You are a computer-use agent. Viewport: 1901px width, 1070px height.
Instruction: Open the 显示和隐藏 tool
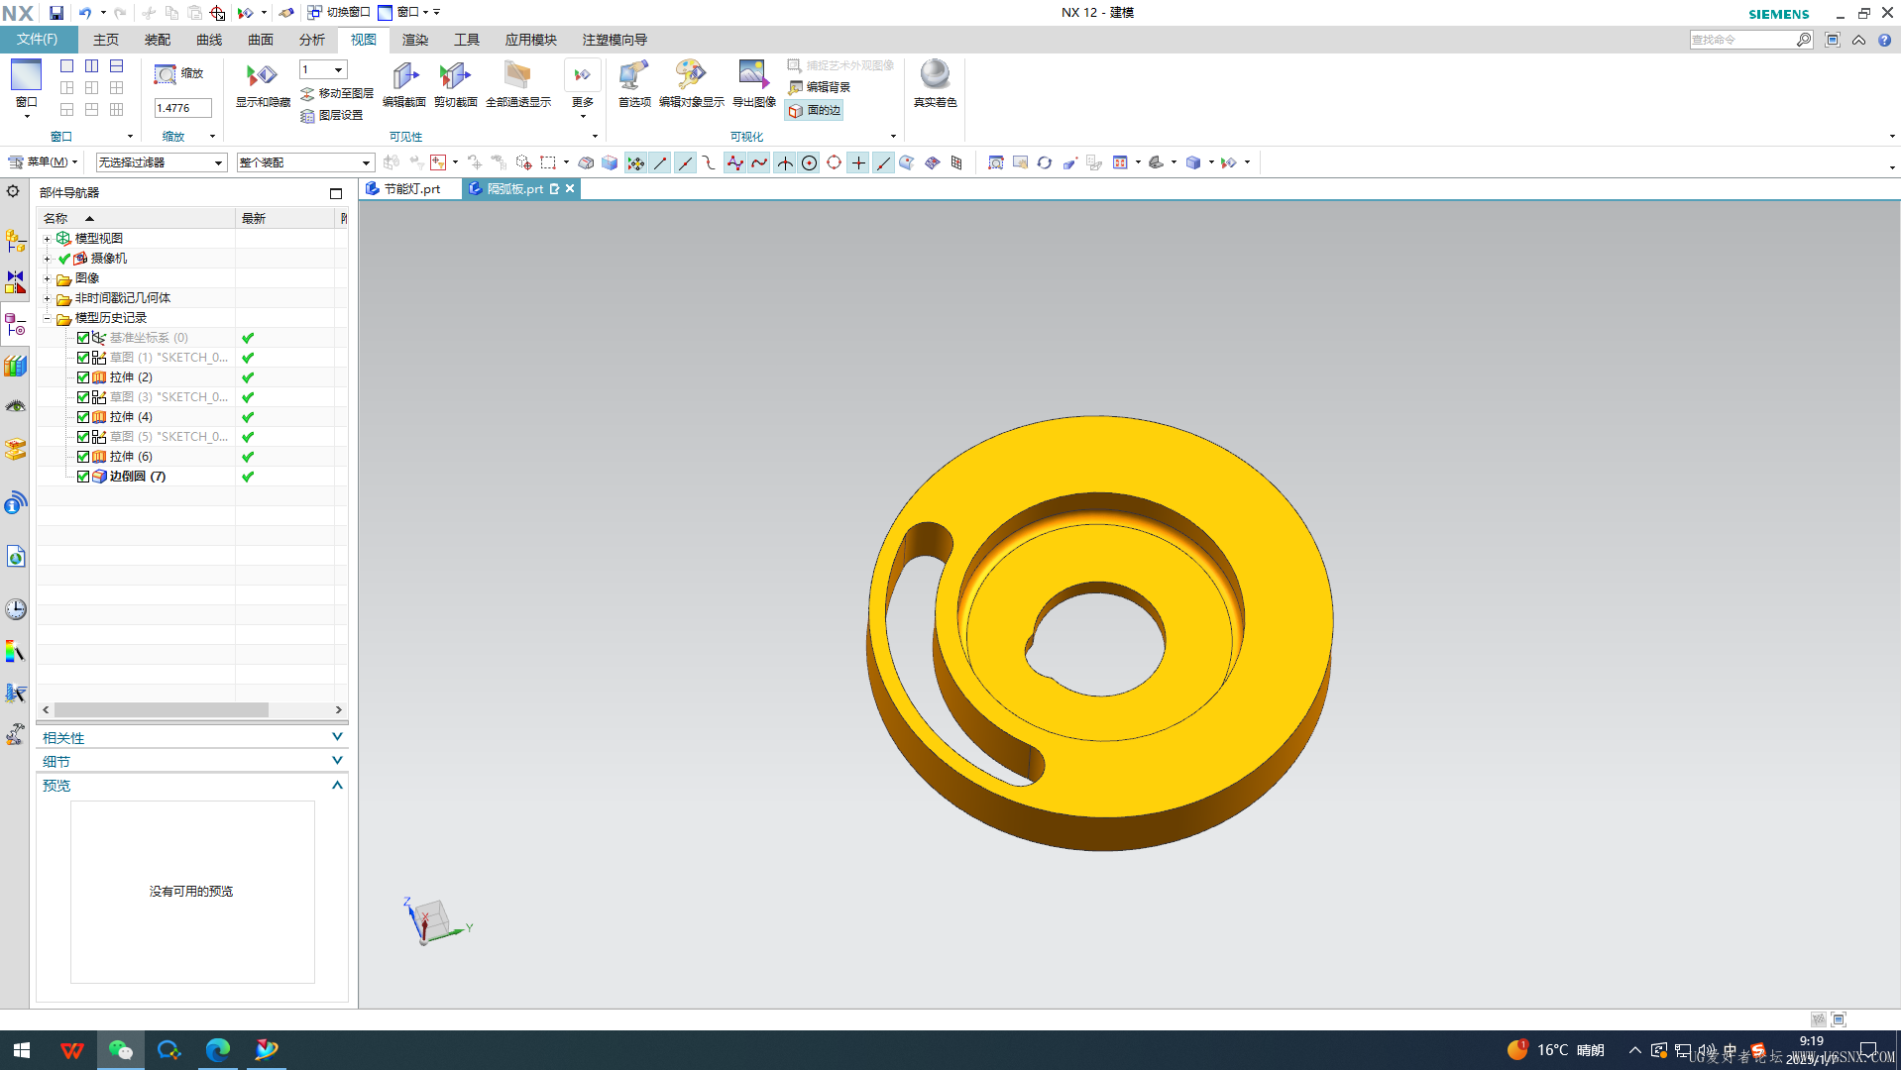click(263, 84)
